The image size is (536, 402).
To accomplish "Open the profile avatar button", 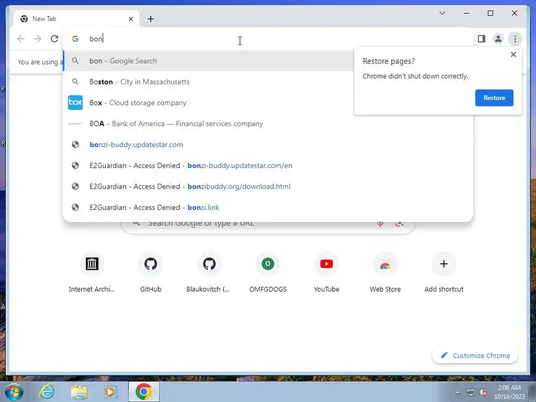I will [x=498, y=39].
